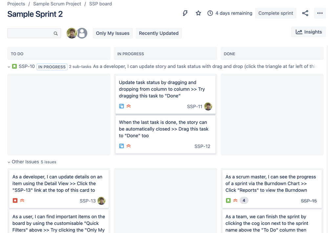
Task: Open the SSP-11 issue key
Action: (x=195, y=106)
